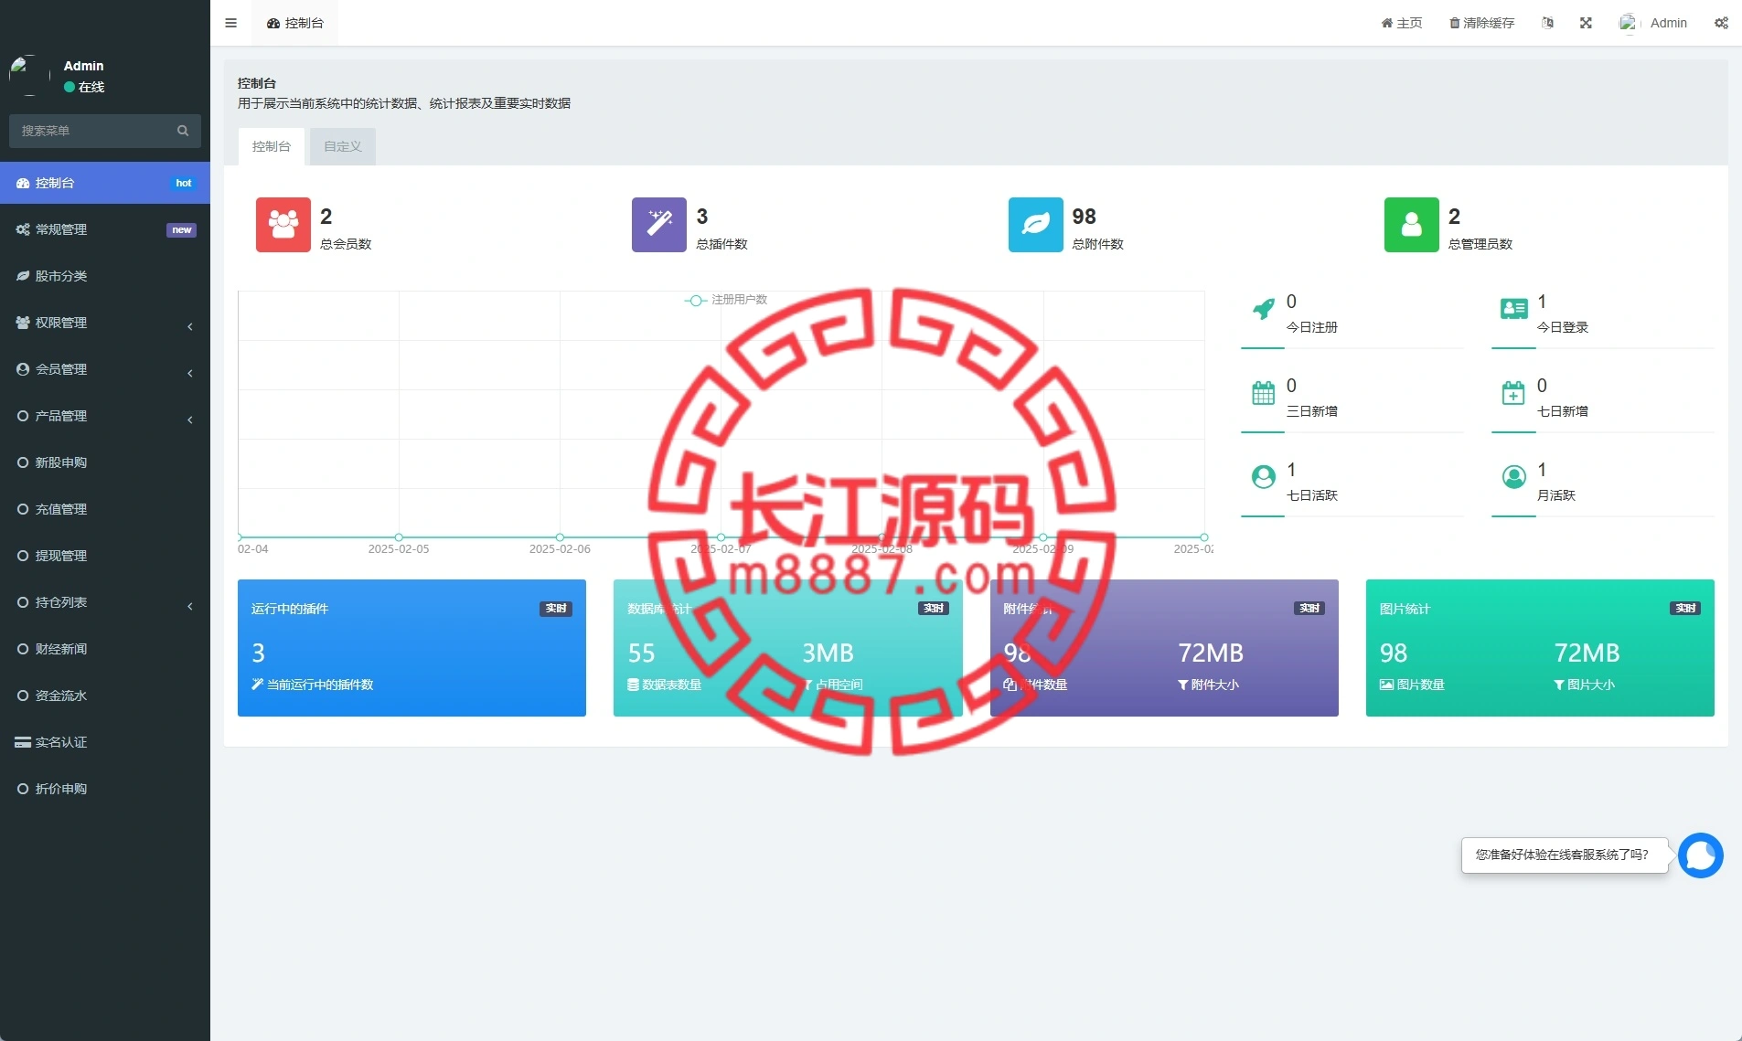Viewport: 1742px width, 1041px height.
Task: Click the purple 总插件数 magic wand icon
Action: (x=659, y=225)
